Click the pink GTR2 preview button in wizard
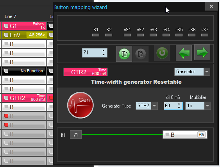Image resolution: width=220 pixels, height=167 pixels. (x=86, y=72)
